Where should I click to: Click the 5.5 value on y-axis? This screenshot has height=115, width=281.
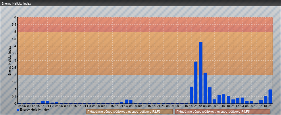pos(14,24)
